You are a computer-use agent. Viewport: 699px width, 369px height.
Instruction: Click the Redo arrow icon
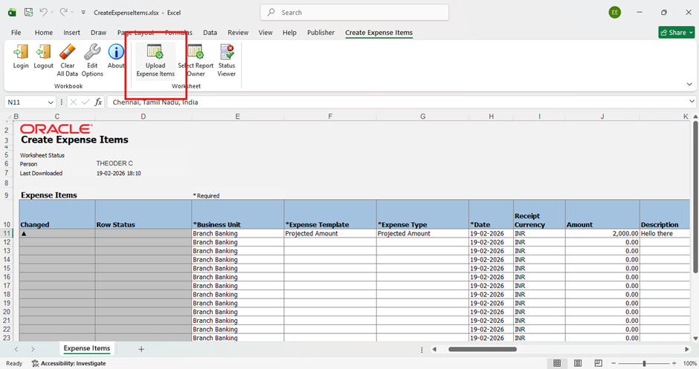pyautogui.click(x=63, y=12)
